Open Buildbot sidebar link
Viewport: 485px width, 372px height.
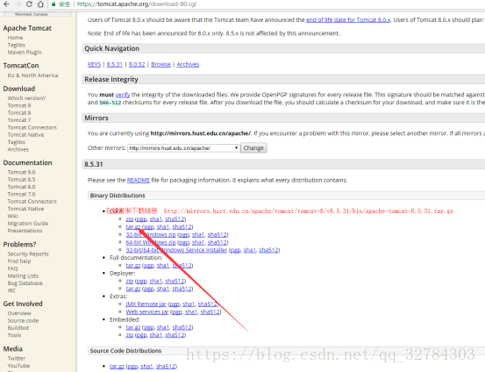(x=18, y=328)
